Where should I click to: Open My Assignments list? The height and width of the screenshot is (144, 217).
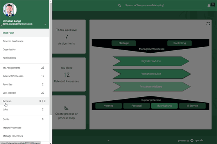click(x=25, y=68)
